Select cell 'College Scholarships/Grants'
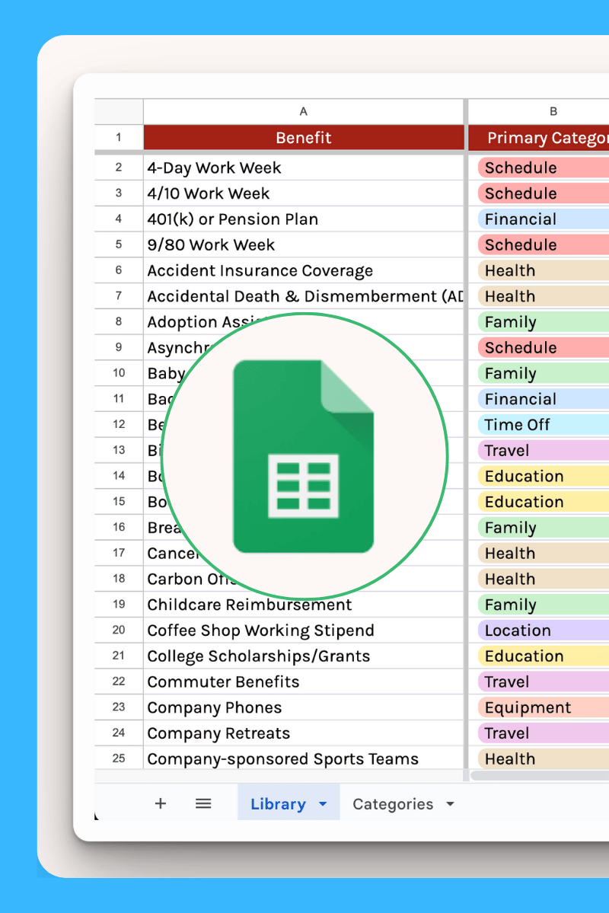This screenshot has width=609, height=913. tap(303, 656)
